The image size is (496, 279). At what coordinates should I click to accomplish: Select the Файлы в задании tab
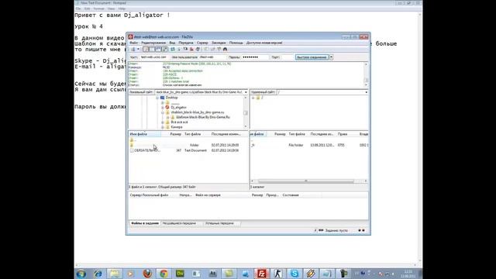[145, 223]
